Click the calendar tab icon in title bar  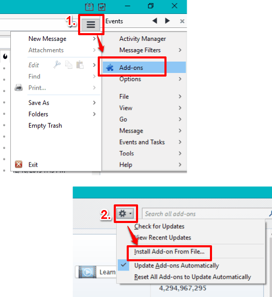(x=89, y=7)
